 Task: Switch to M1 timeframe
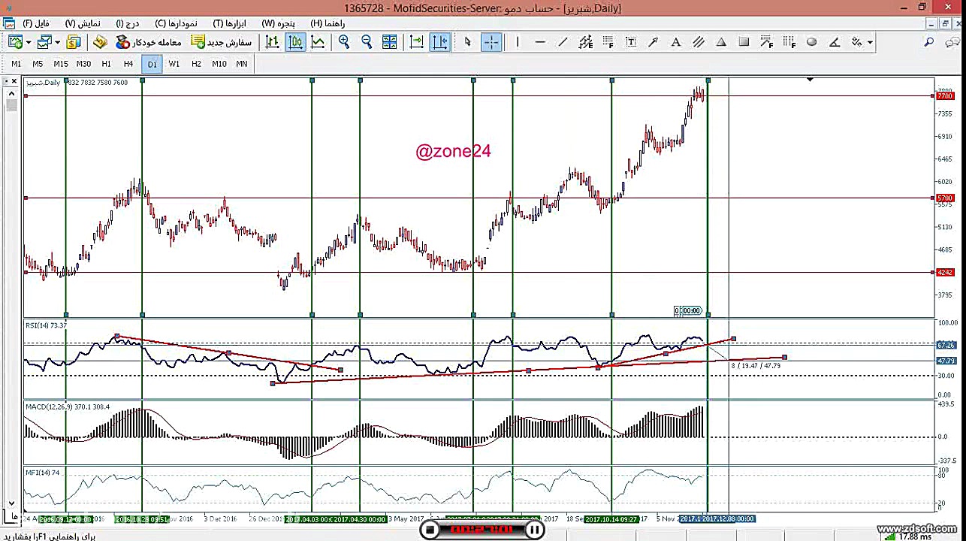(16, 64)
